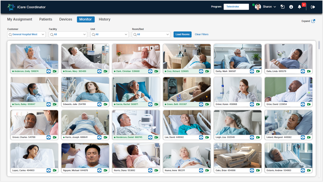This screenshot has width=323, height=182.
Task: Open the Customer dropdown showing General Hospital West
Action: pos(26,34)
